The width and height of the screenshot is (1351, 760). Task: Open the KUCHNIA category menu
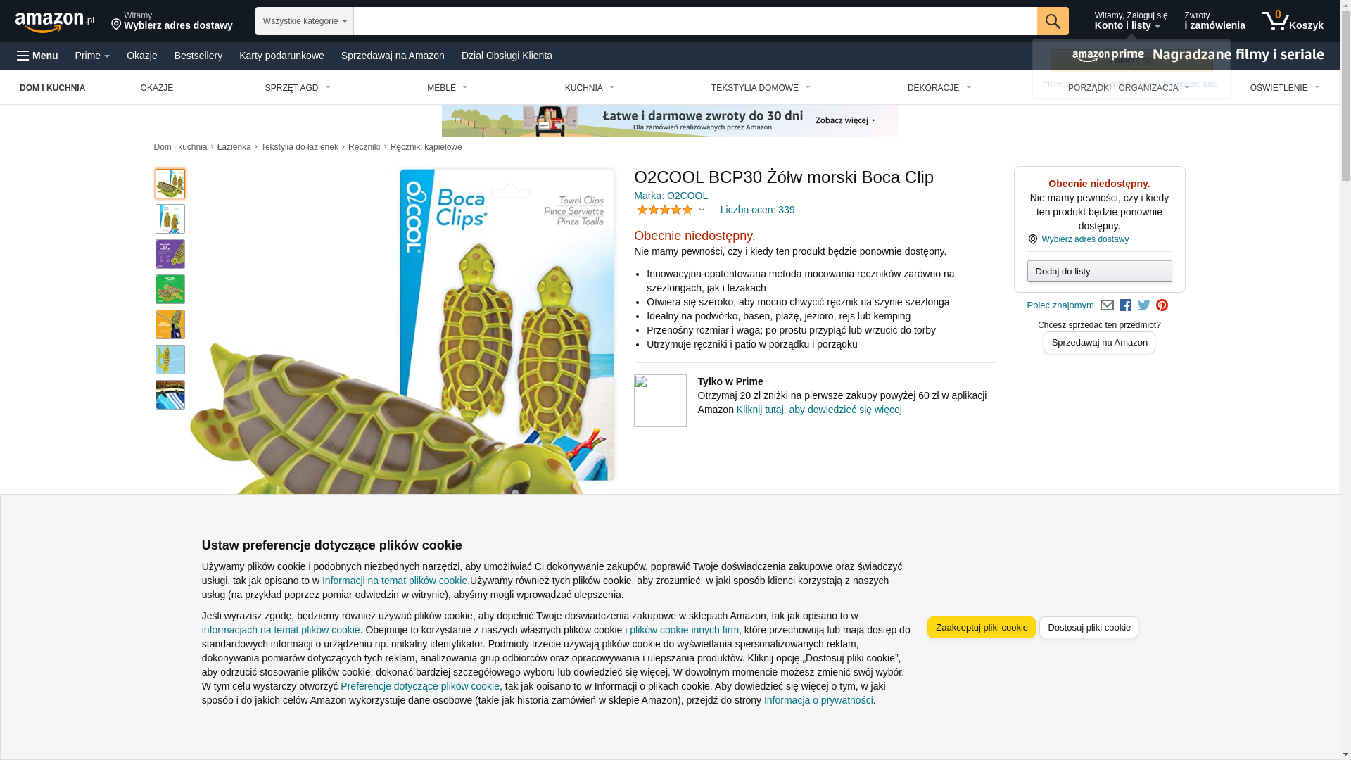(590, 88)
